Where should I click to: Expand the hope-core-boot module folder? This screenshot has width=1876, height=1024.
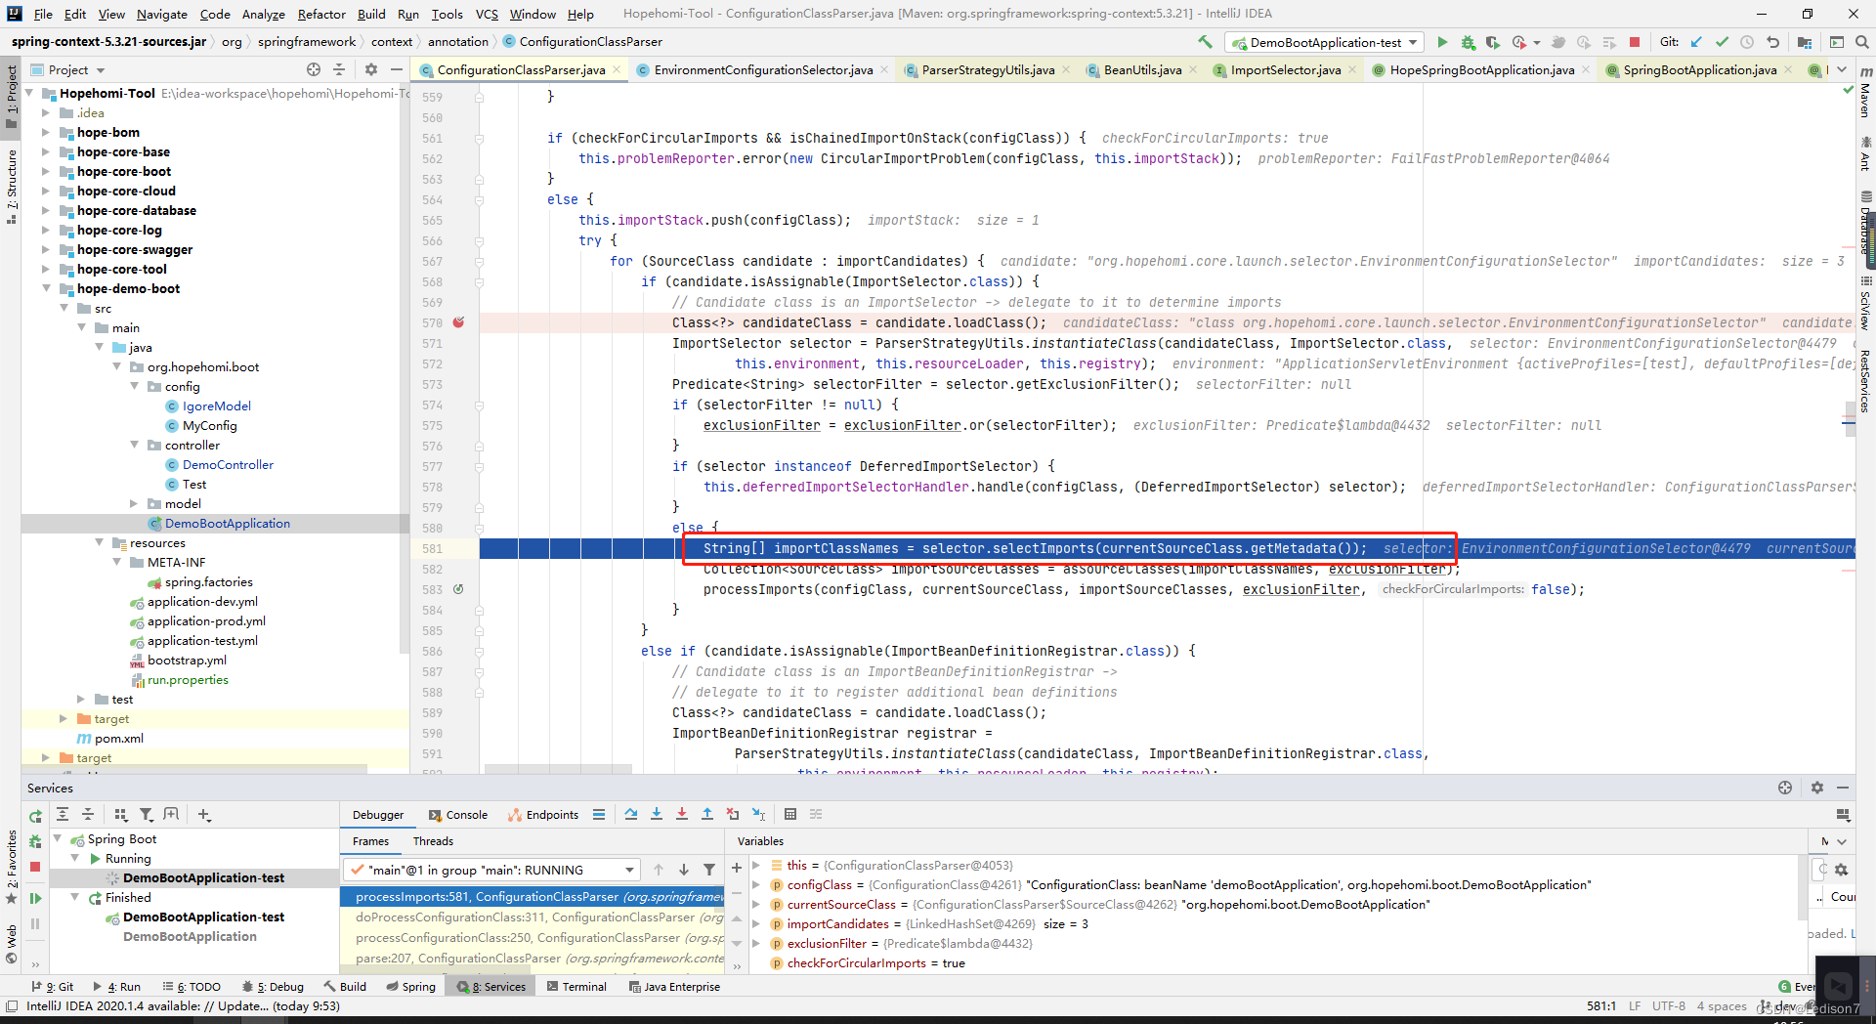tap(45, 171)
